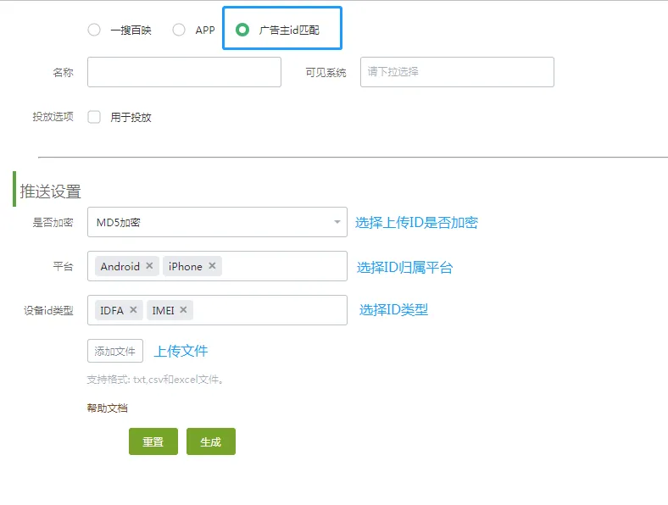668x505 pixels.
Task: Open the 设备id类型 multi-select field
Action: pyautogui.click(x=271, y=310)
